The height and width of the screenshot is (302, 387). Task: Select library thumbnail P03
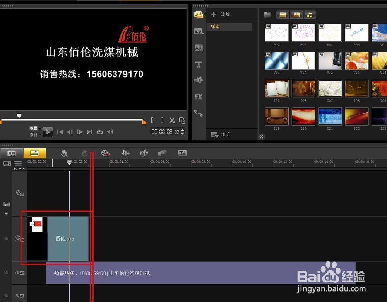tap(303, 33)
